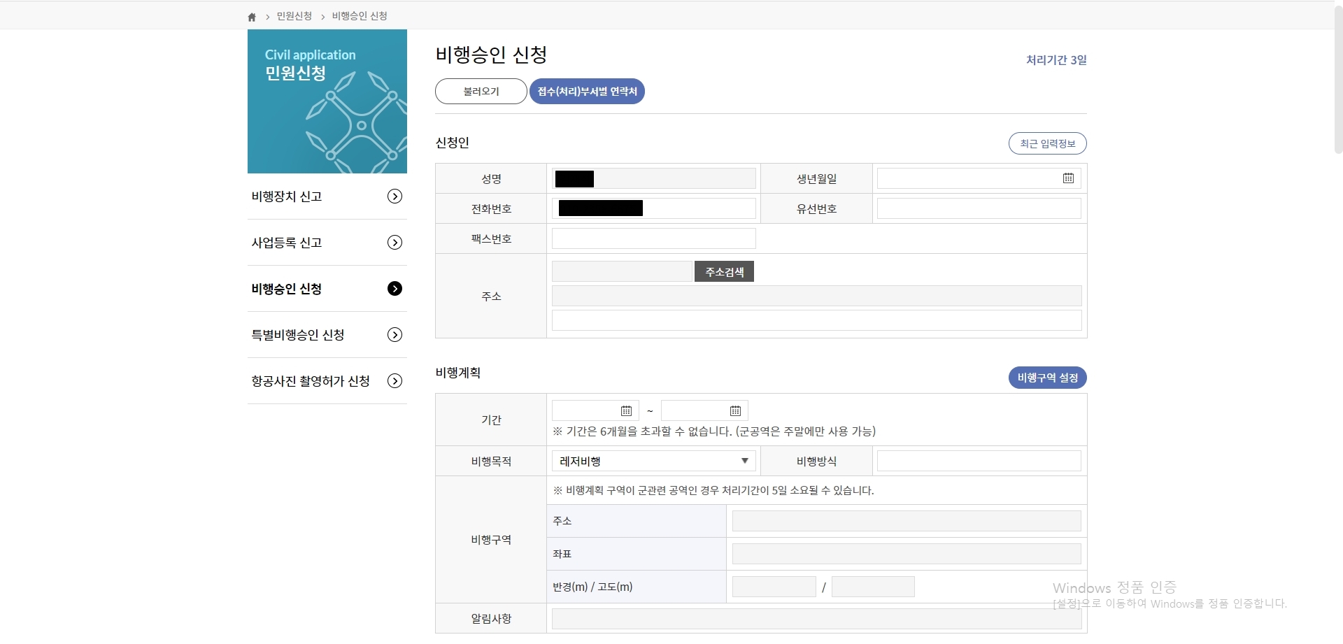The image size is (1343, 644).
Task: Open 항공사진 촬영허가 신청 menu item
Action: pos(327,381)
